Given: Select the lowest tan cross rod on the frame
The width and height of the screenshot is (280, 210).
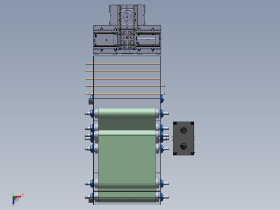Looking at the screenshot, I should tap(125, 94).
